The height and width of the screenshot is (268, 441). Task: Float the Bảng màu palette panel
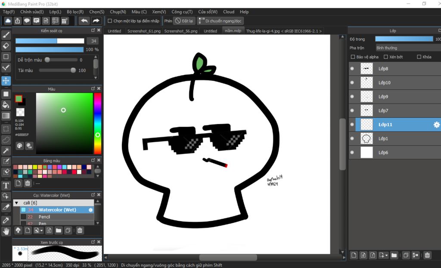click(x=93, y=160)
